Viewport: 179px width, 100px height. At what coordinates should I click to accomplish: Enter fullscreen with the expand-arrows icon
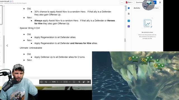click(74, 82)
